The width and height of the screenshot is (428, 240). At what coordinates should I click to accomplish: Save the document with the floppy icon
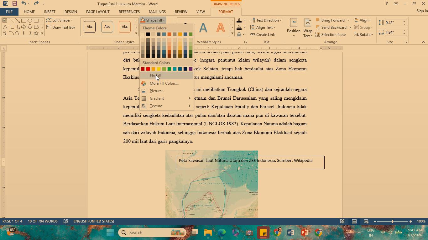click(x=14, y=4)
